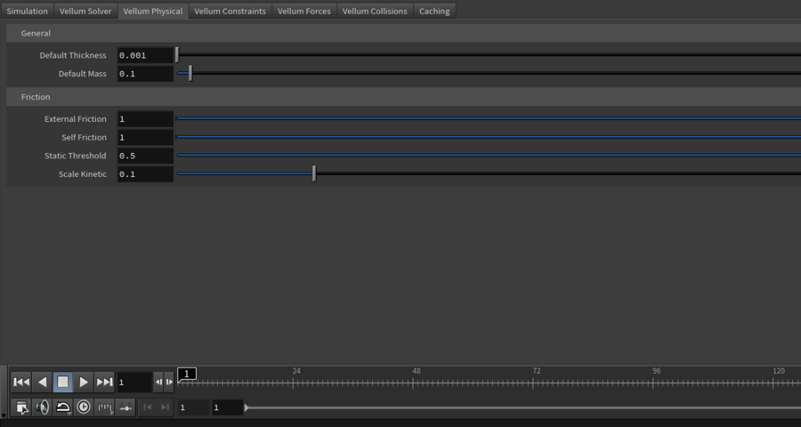Click the Default Mass parameter label

click(x=83, y=74)
